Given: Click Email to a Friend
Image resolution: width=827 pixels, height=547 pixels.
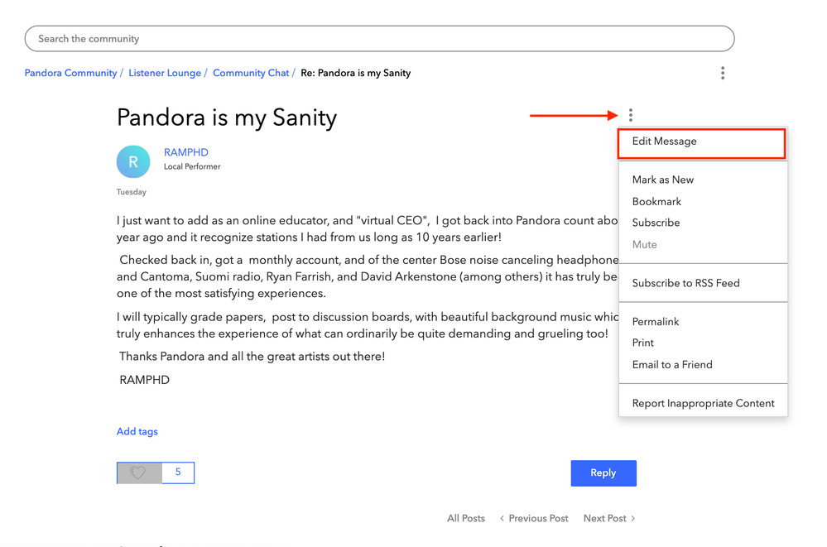Looking at the screenshot, I should [672, 364].
